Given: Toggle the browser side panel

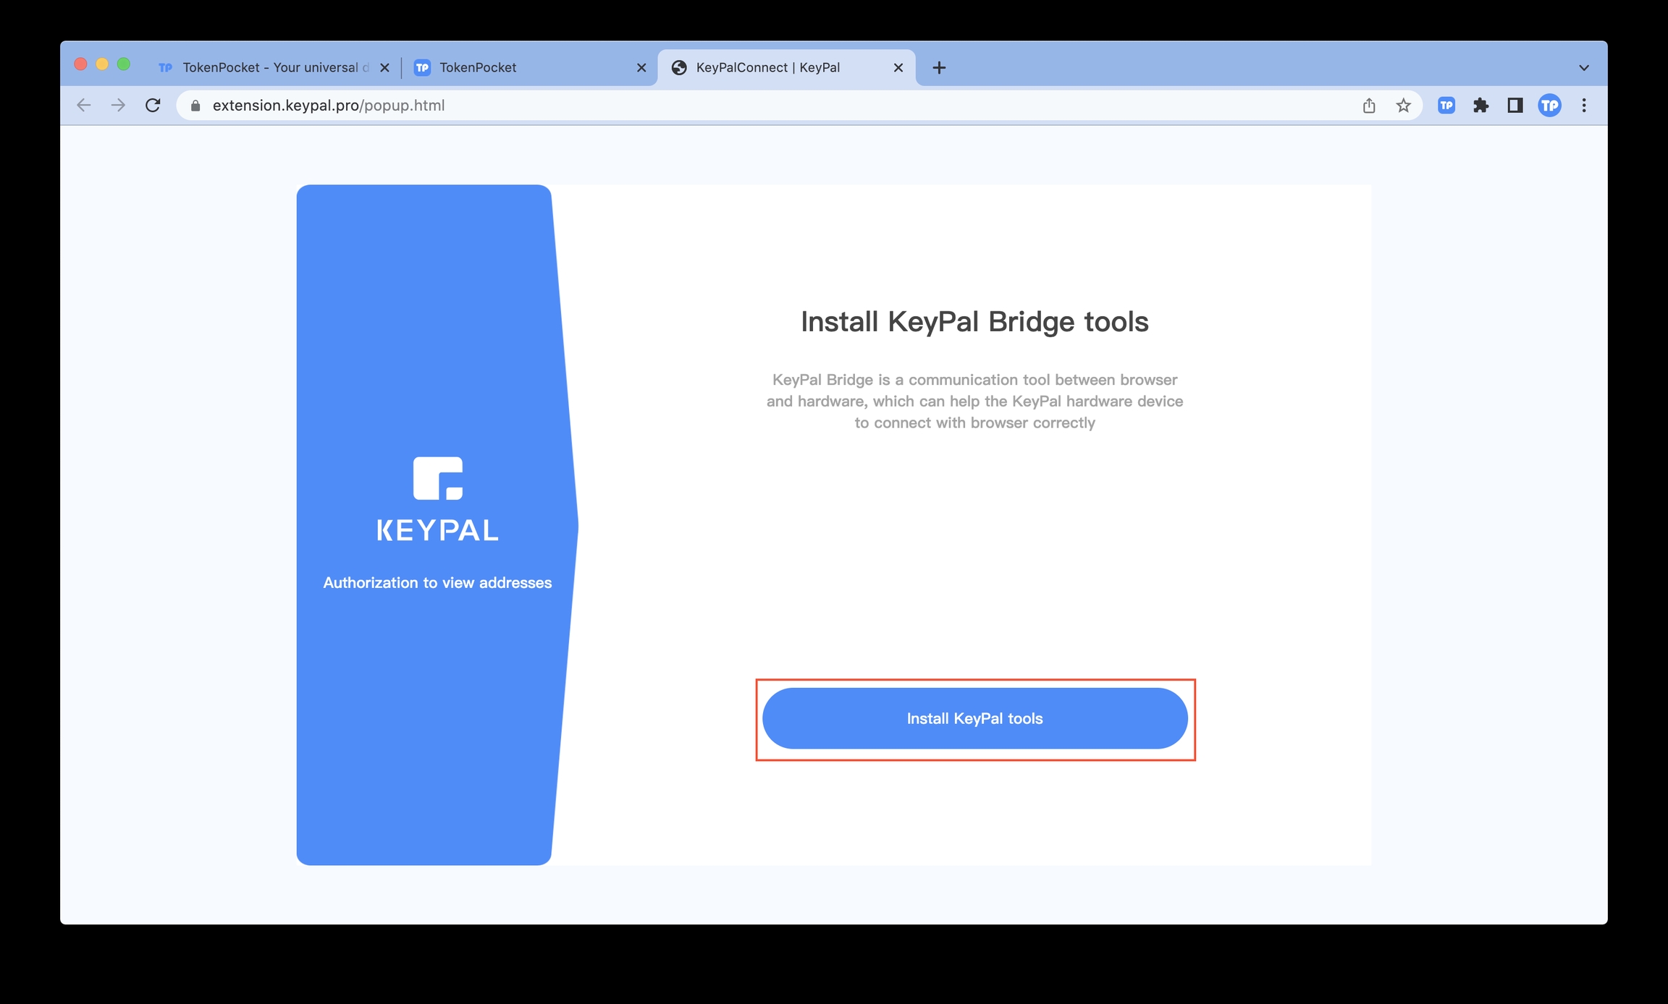Looking at the screenshot, I should [x=1515, y=106].
